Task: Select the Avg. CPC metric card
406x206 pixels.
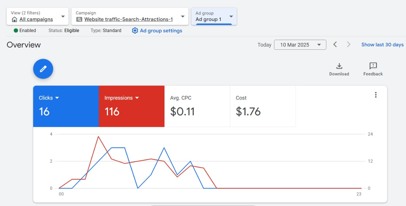Action: (197, 106)
